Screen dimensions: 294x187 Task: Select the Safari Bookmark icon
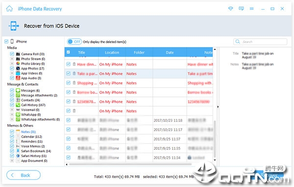click(x=18, y=151)
